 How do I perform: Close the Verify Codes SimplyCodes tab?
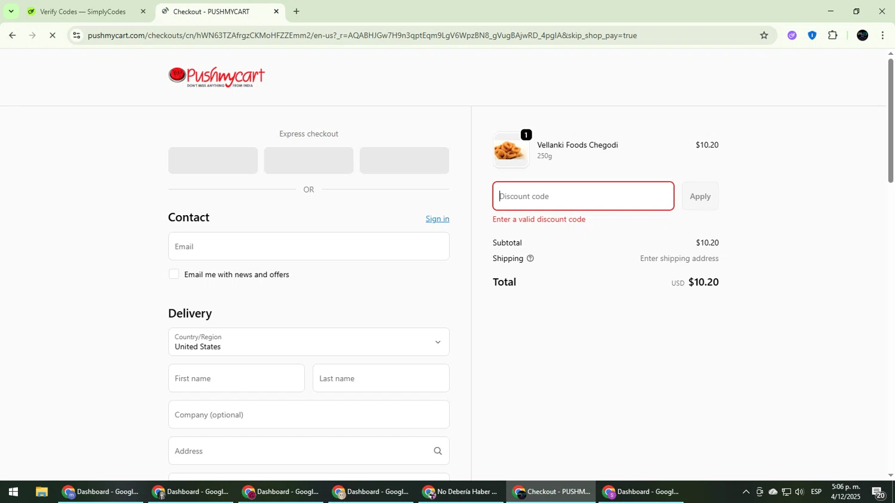point(143,11)
